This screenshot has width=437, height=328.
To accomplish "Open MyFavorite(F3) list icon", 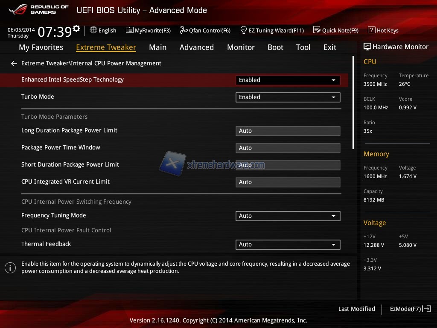I will click(x=130, y=30).
